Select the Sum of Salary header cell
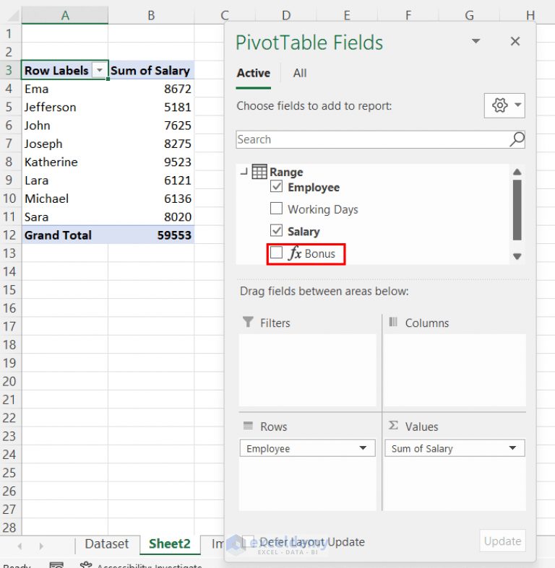This screenshot has width=555, height=568. point(151,70)
